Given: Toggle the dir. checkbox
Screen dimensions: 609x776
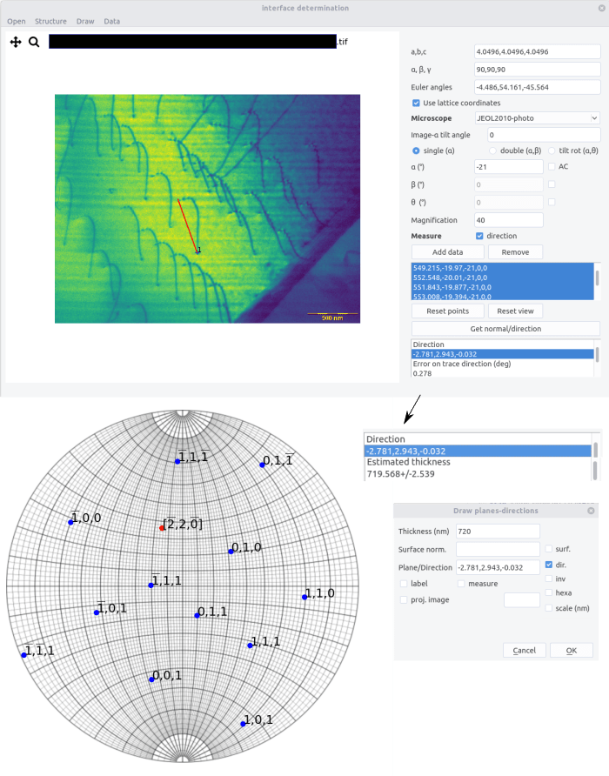Looking at the screenshot, I should [x=549, y=565].
